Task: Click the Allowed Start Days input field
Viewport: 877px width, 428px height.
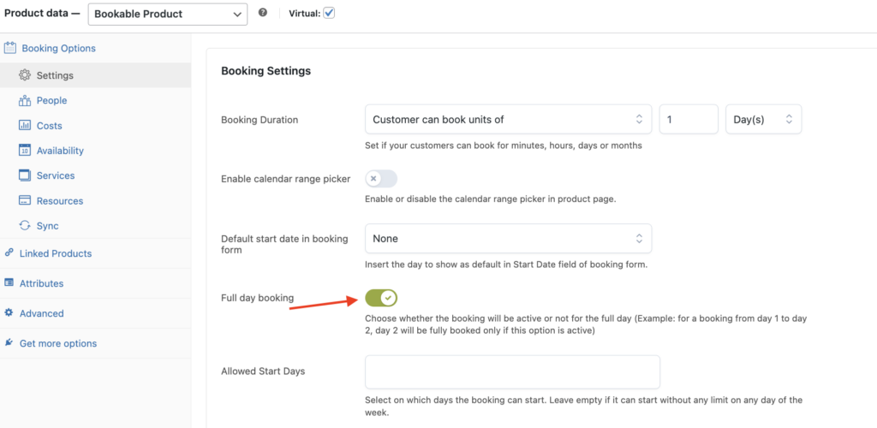Action: coord(512,372)
